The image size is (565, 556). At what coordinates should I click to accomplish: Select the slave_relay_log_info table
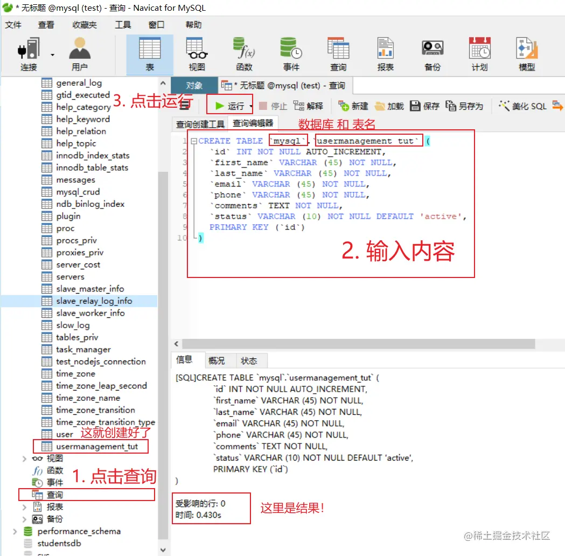coord(87,301)
